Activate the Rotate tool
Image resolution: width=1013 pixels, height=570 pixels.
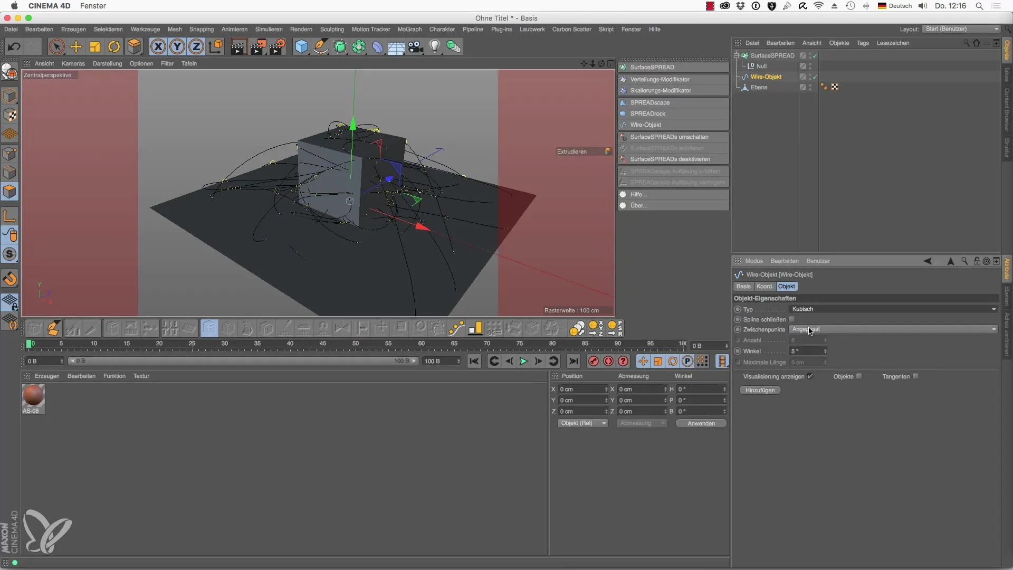click(x=114, y=46)
